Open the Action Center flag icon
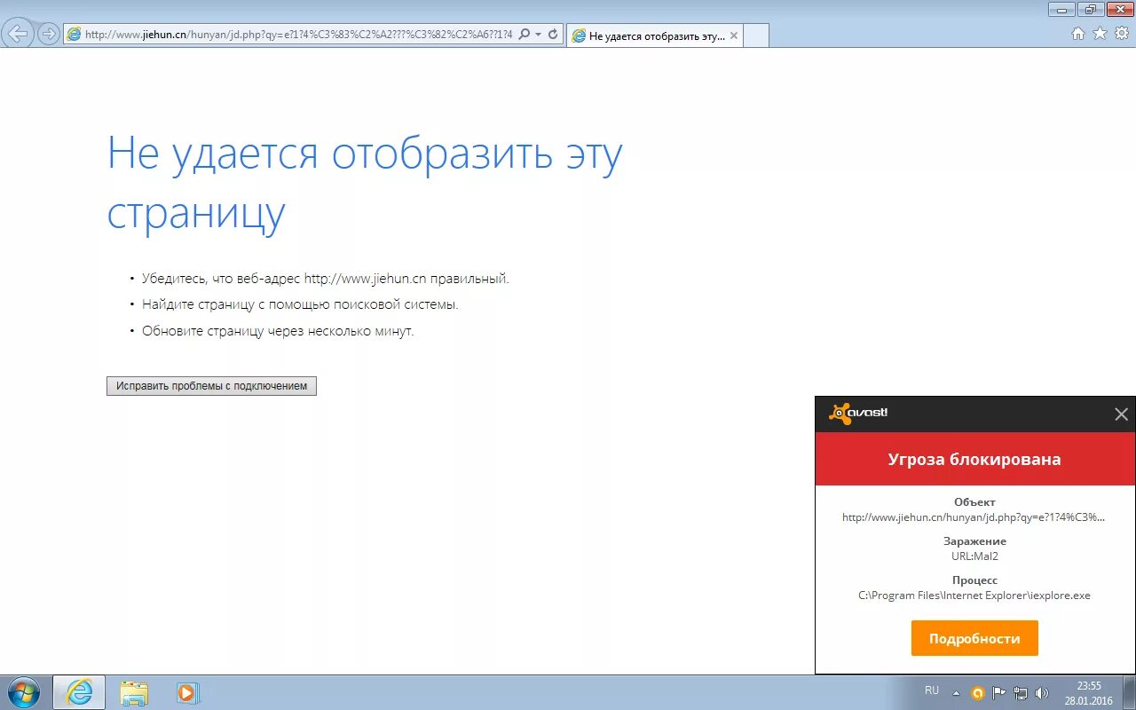 999,693
